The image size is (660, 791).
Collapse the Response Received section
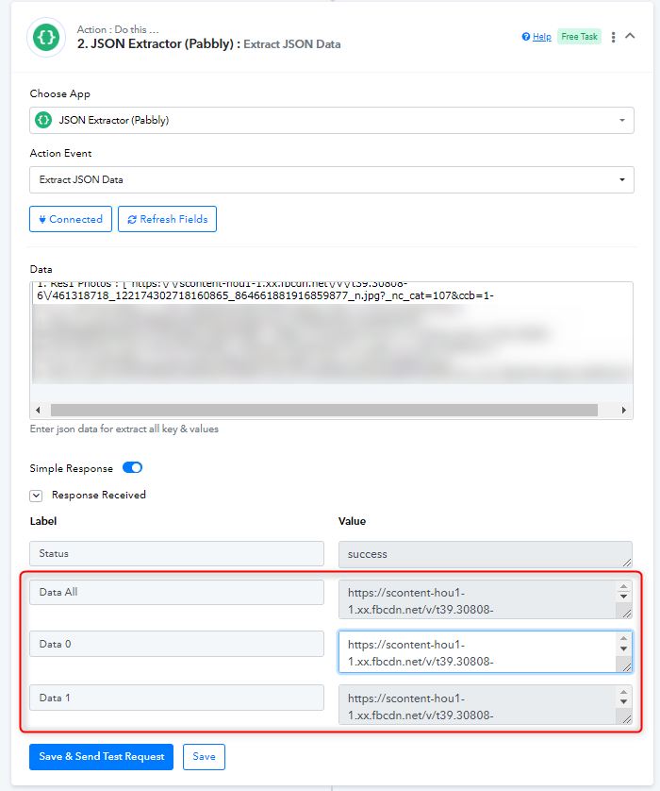pyautogui.click(x=36, y=496)
